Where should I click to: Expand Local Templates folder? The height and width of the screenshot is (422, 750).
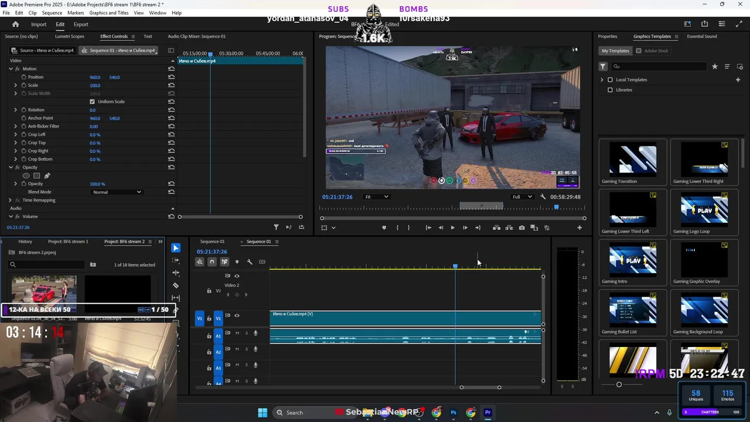(602, 80)
